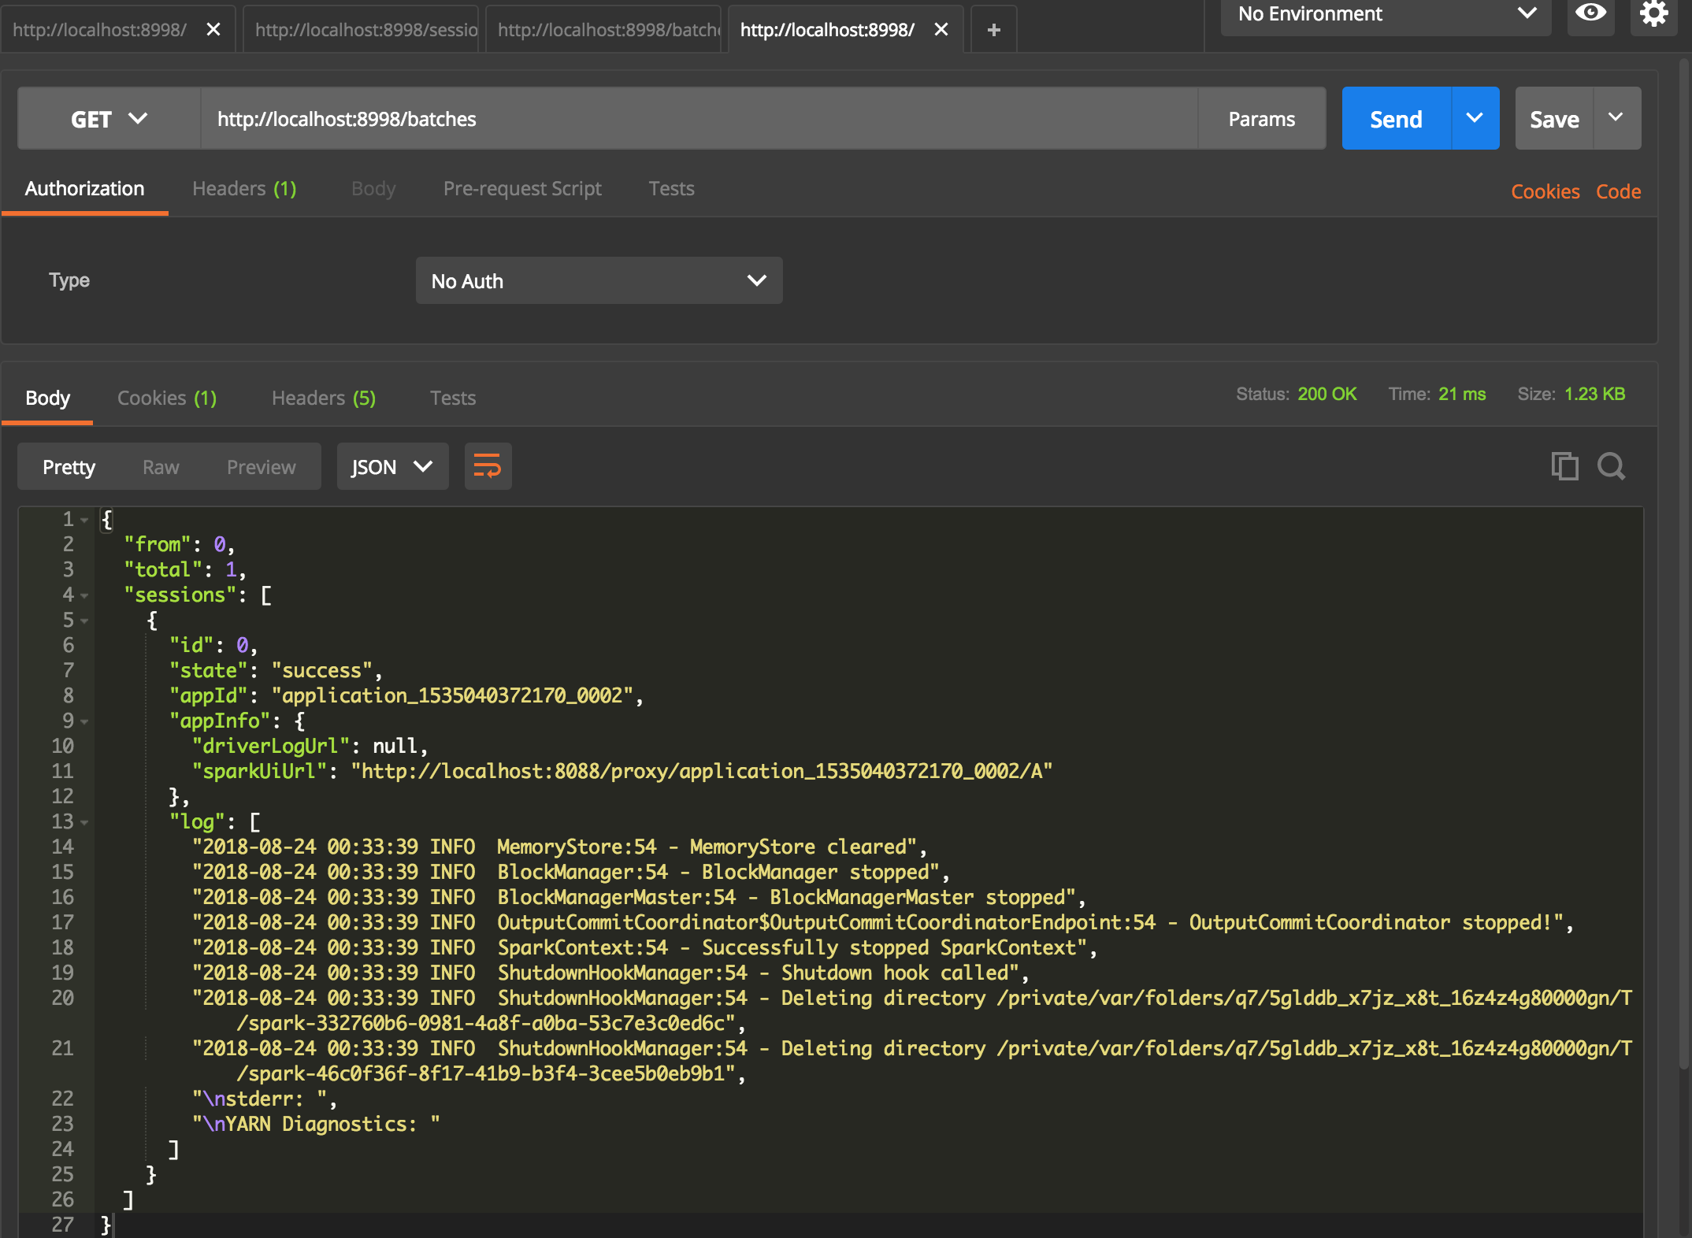This screenshot has width=1692, height=1238.
Task: Select the Authorization request tab
Action: [84, 189]
